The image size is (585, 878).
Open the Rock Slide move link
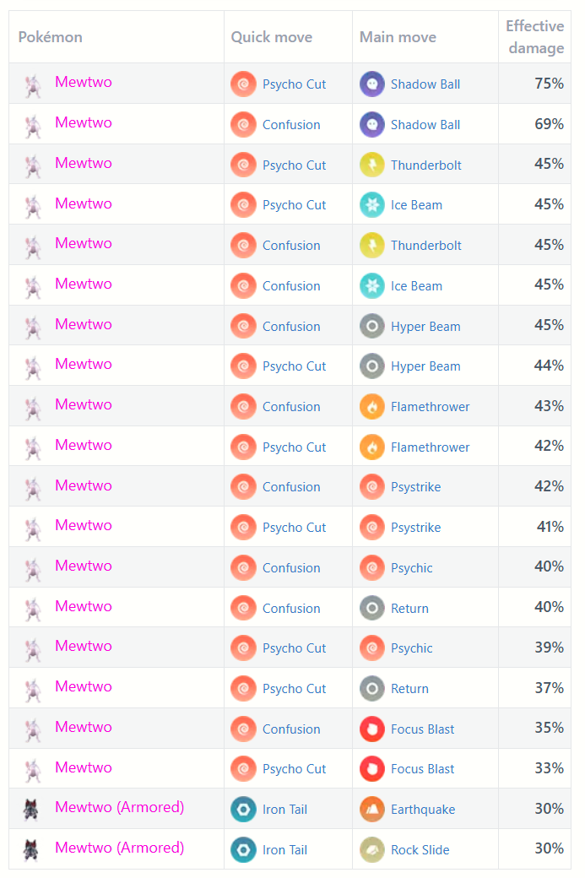(420, 849)
